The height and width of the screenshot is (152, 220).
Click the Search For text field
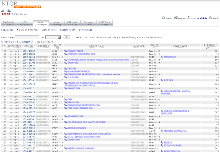coord(27,37)
